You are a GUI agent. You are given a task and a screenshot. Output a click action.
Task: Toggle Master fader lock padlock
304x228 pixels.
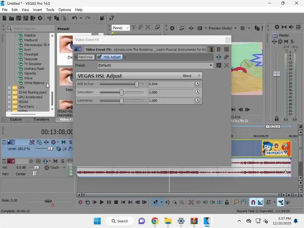click(277, 118)
